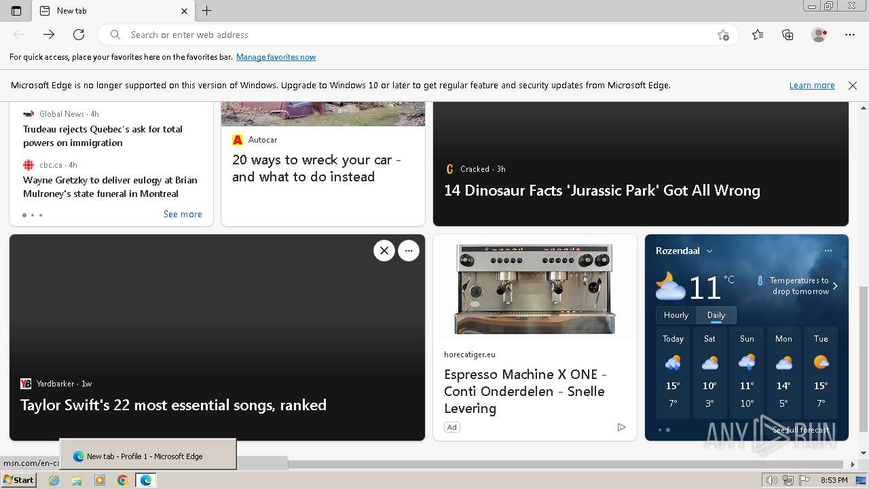Click the cbc.ca source label
Viewport: 869px width, 489px height.
pos(51,165)
